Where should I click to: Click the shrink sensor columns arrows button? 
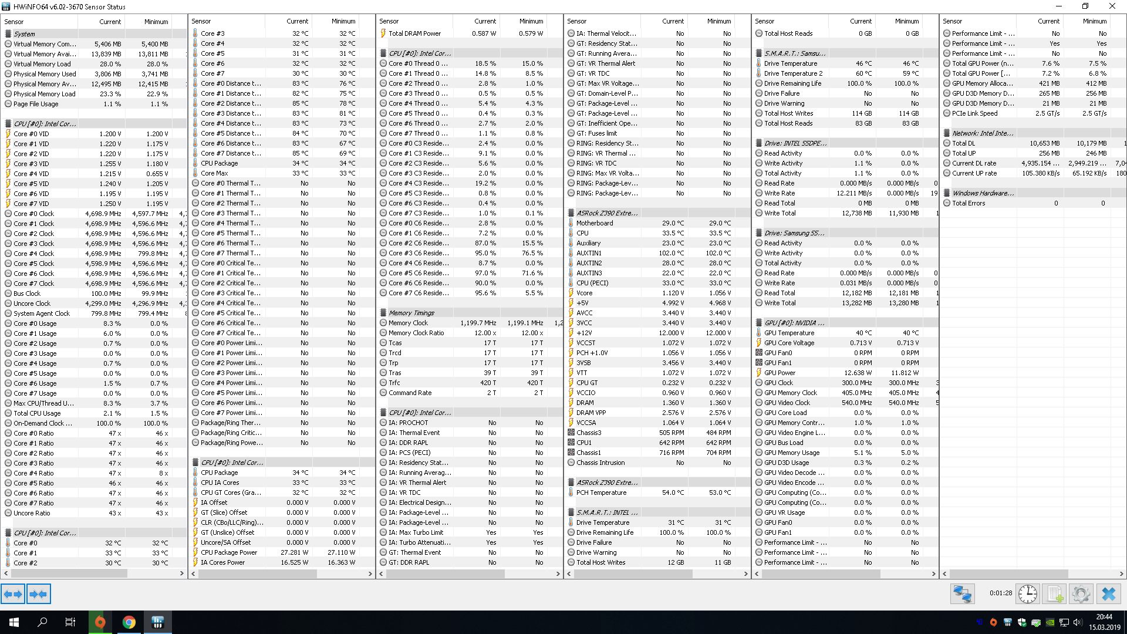[x=39, y=594]
